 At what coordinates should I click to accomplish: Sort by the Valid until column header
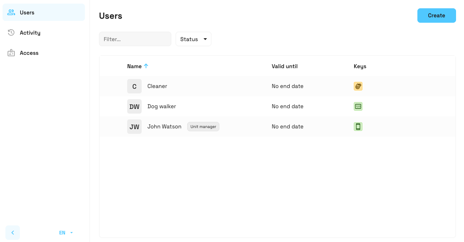(285, 66)
